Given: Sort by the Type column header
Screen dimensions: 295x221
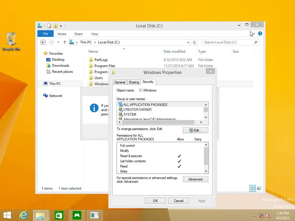Looking at the screenshot, I should 202,52.
